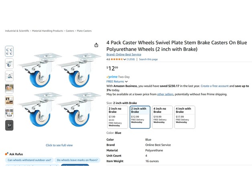
Task: Open the 'other sellers' link
Action: click(165, 94)
